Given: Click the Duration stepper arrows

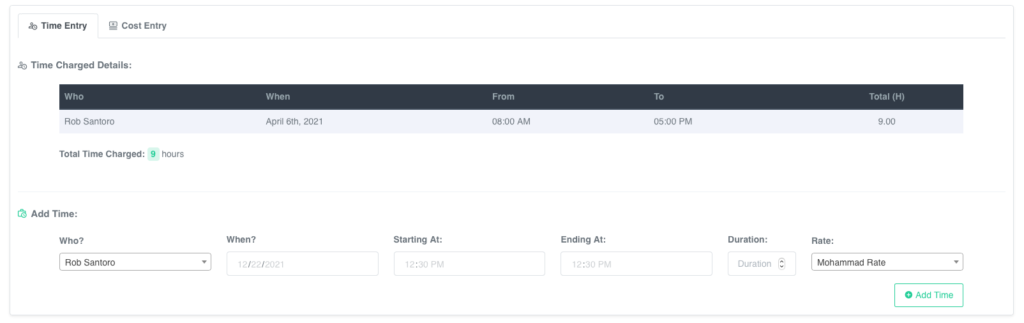Looking at the screenshot, I should (781, 264).
